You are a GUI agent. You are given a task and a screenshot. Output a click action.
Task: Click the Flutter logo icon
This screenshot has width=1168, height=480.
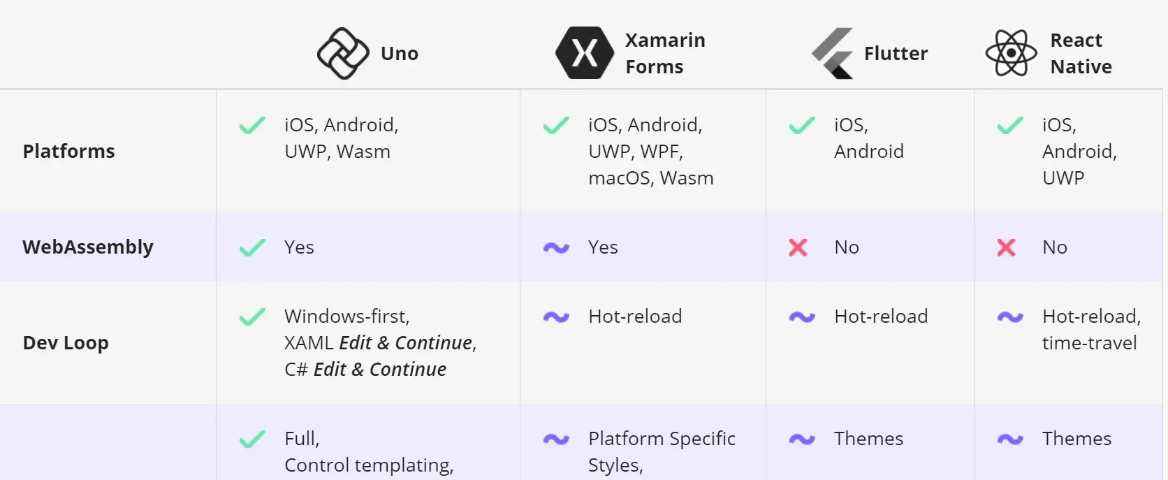pos(833,53)
